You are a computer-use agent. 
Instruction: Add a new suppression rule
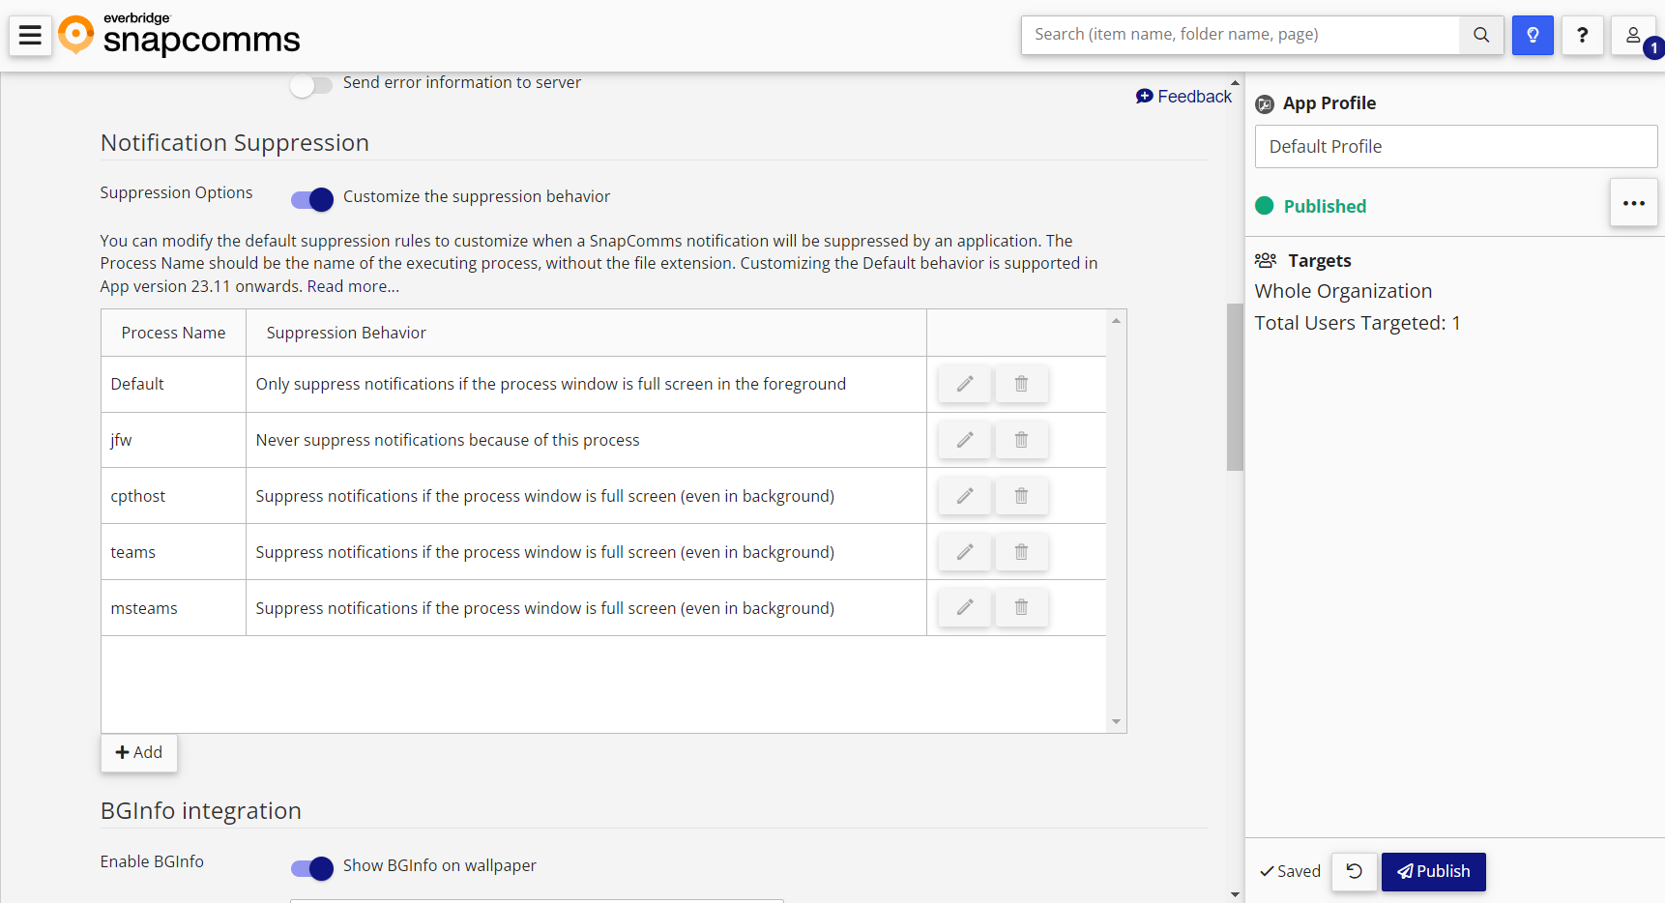(x=139, y=752)
